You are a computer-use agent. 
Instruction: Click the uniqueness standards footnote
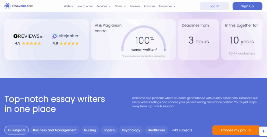coord(144,56)
